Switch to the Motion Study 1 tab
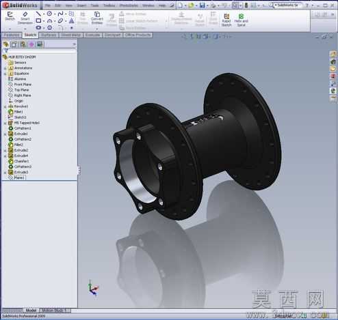The width and height of the screenshot is (338, 320). coord(55,310)
